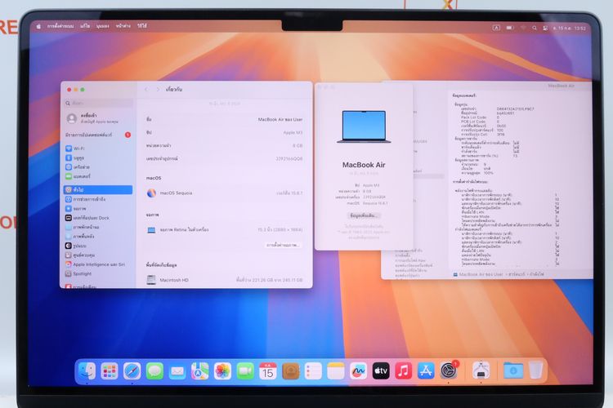
Task: Select Apple Intelligence และ Siri in sidebar
Action: click(x=98, y=264)
